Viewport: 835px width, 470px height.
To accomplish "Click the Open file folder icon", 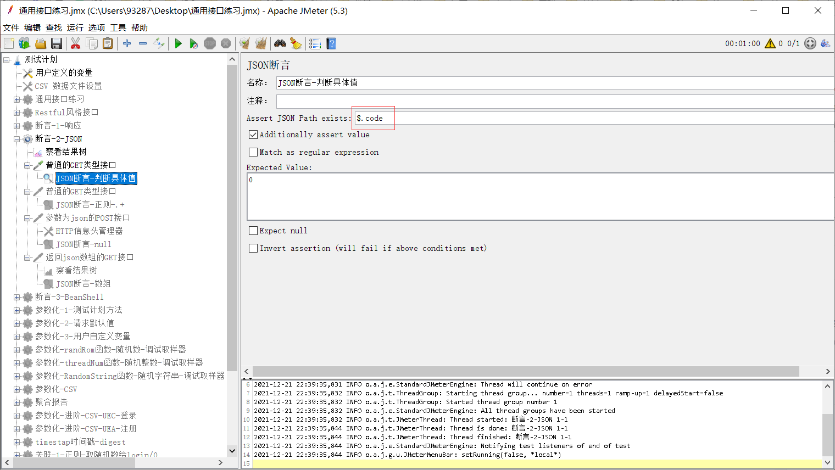I will pos(40,43).
